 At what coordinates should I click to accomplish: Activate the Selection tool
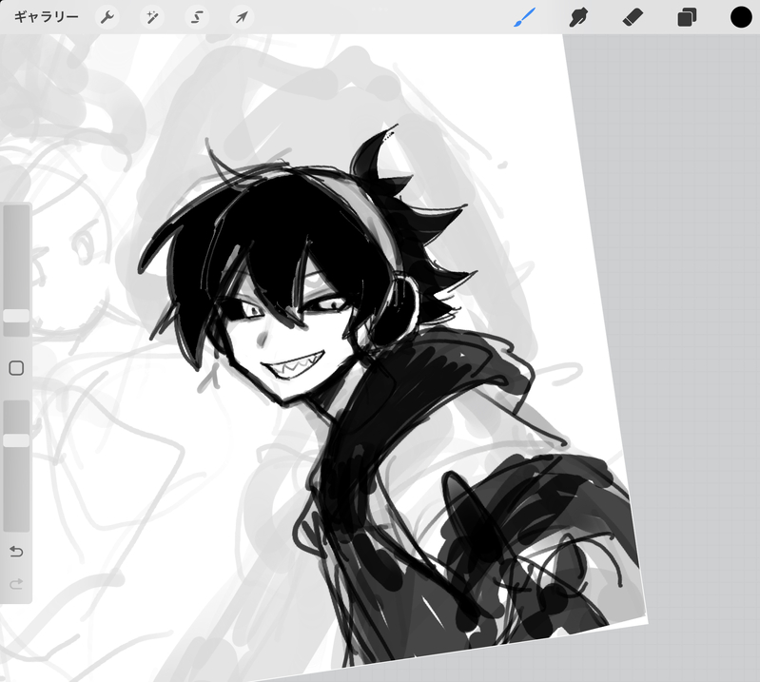tap(197, 18)
